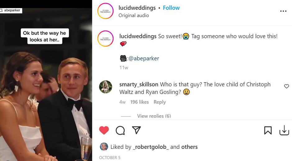This screenshot has height=161, width=292.
Task: Follow lucidweddings account
Action: [171, 8]
